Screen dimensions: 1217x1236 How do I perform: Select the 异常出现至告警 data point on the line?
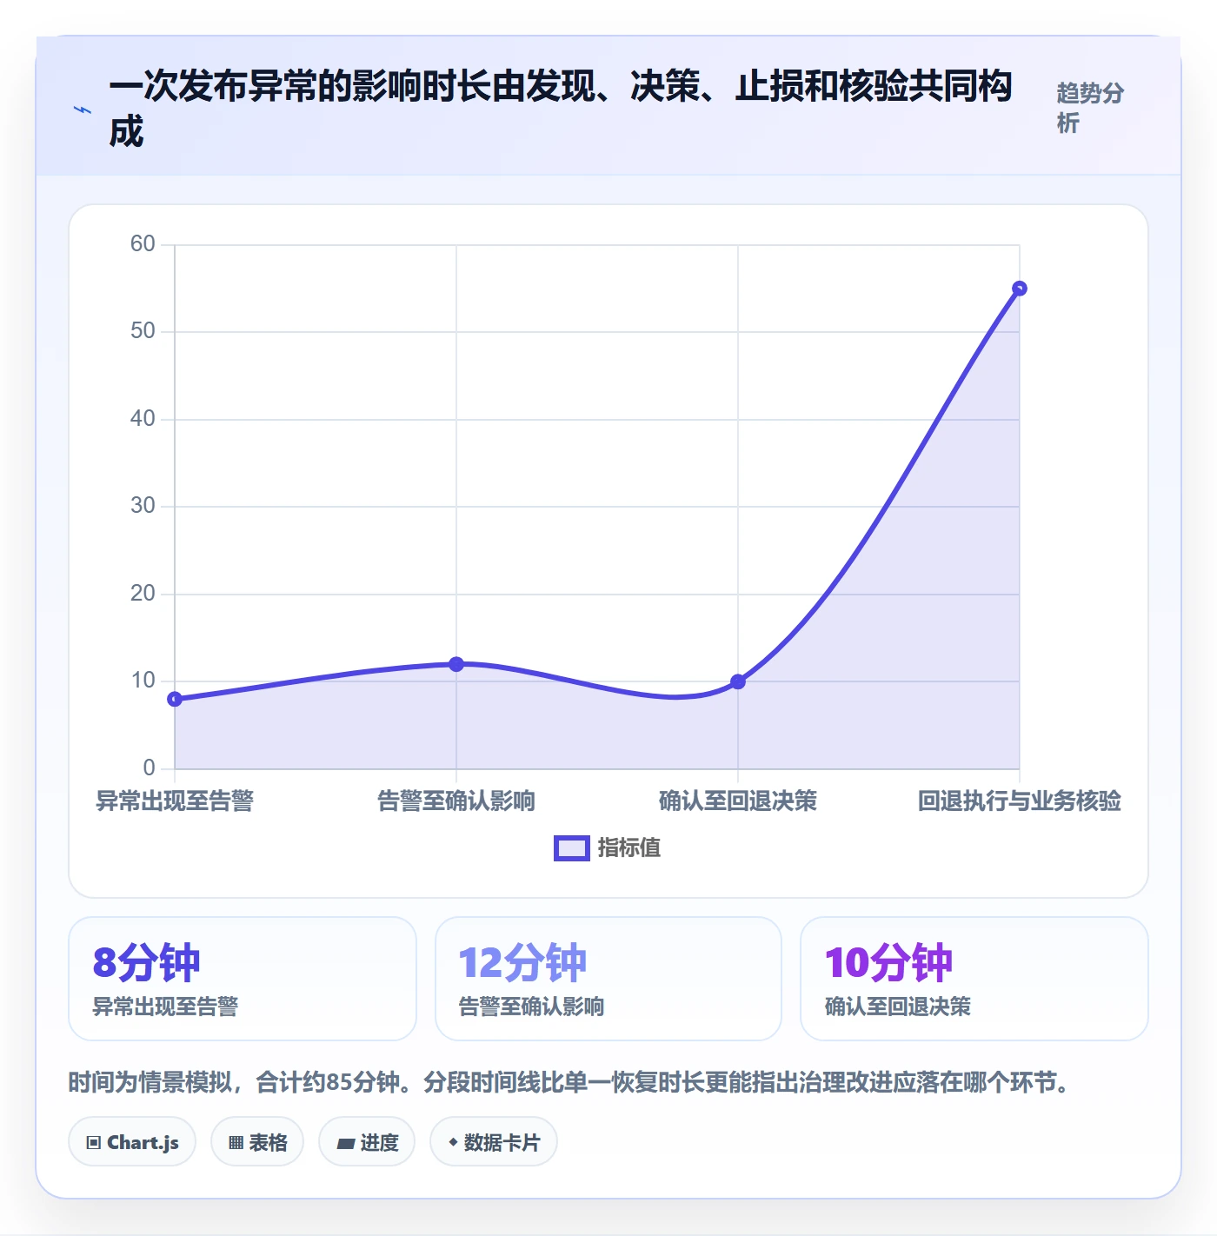tap(175, 699)
